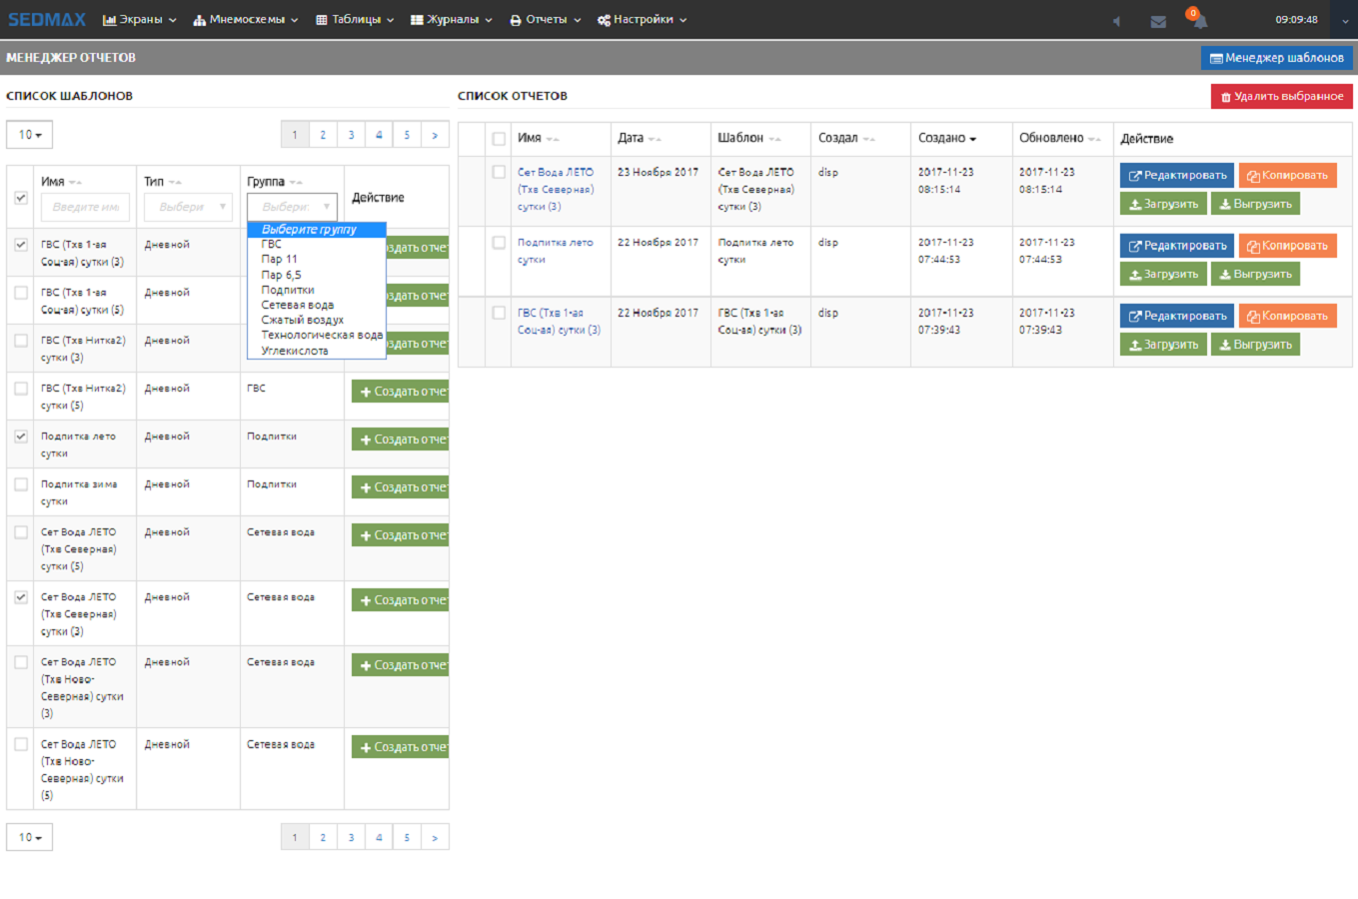Image resolution: width=1358 pixels, height=899 pixels.
Task: Open messages via the envelope icon
Action: pos(1158,21)
